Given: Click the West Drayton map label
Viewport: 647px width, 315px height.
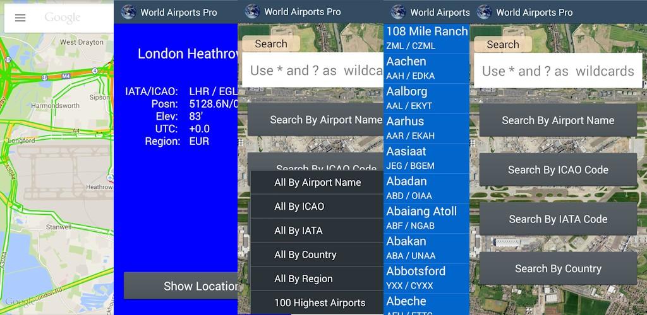Looking at the screenshot, I should click(82, 42).
